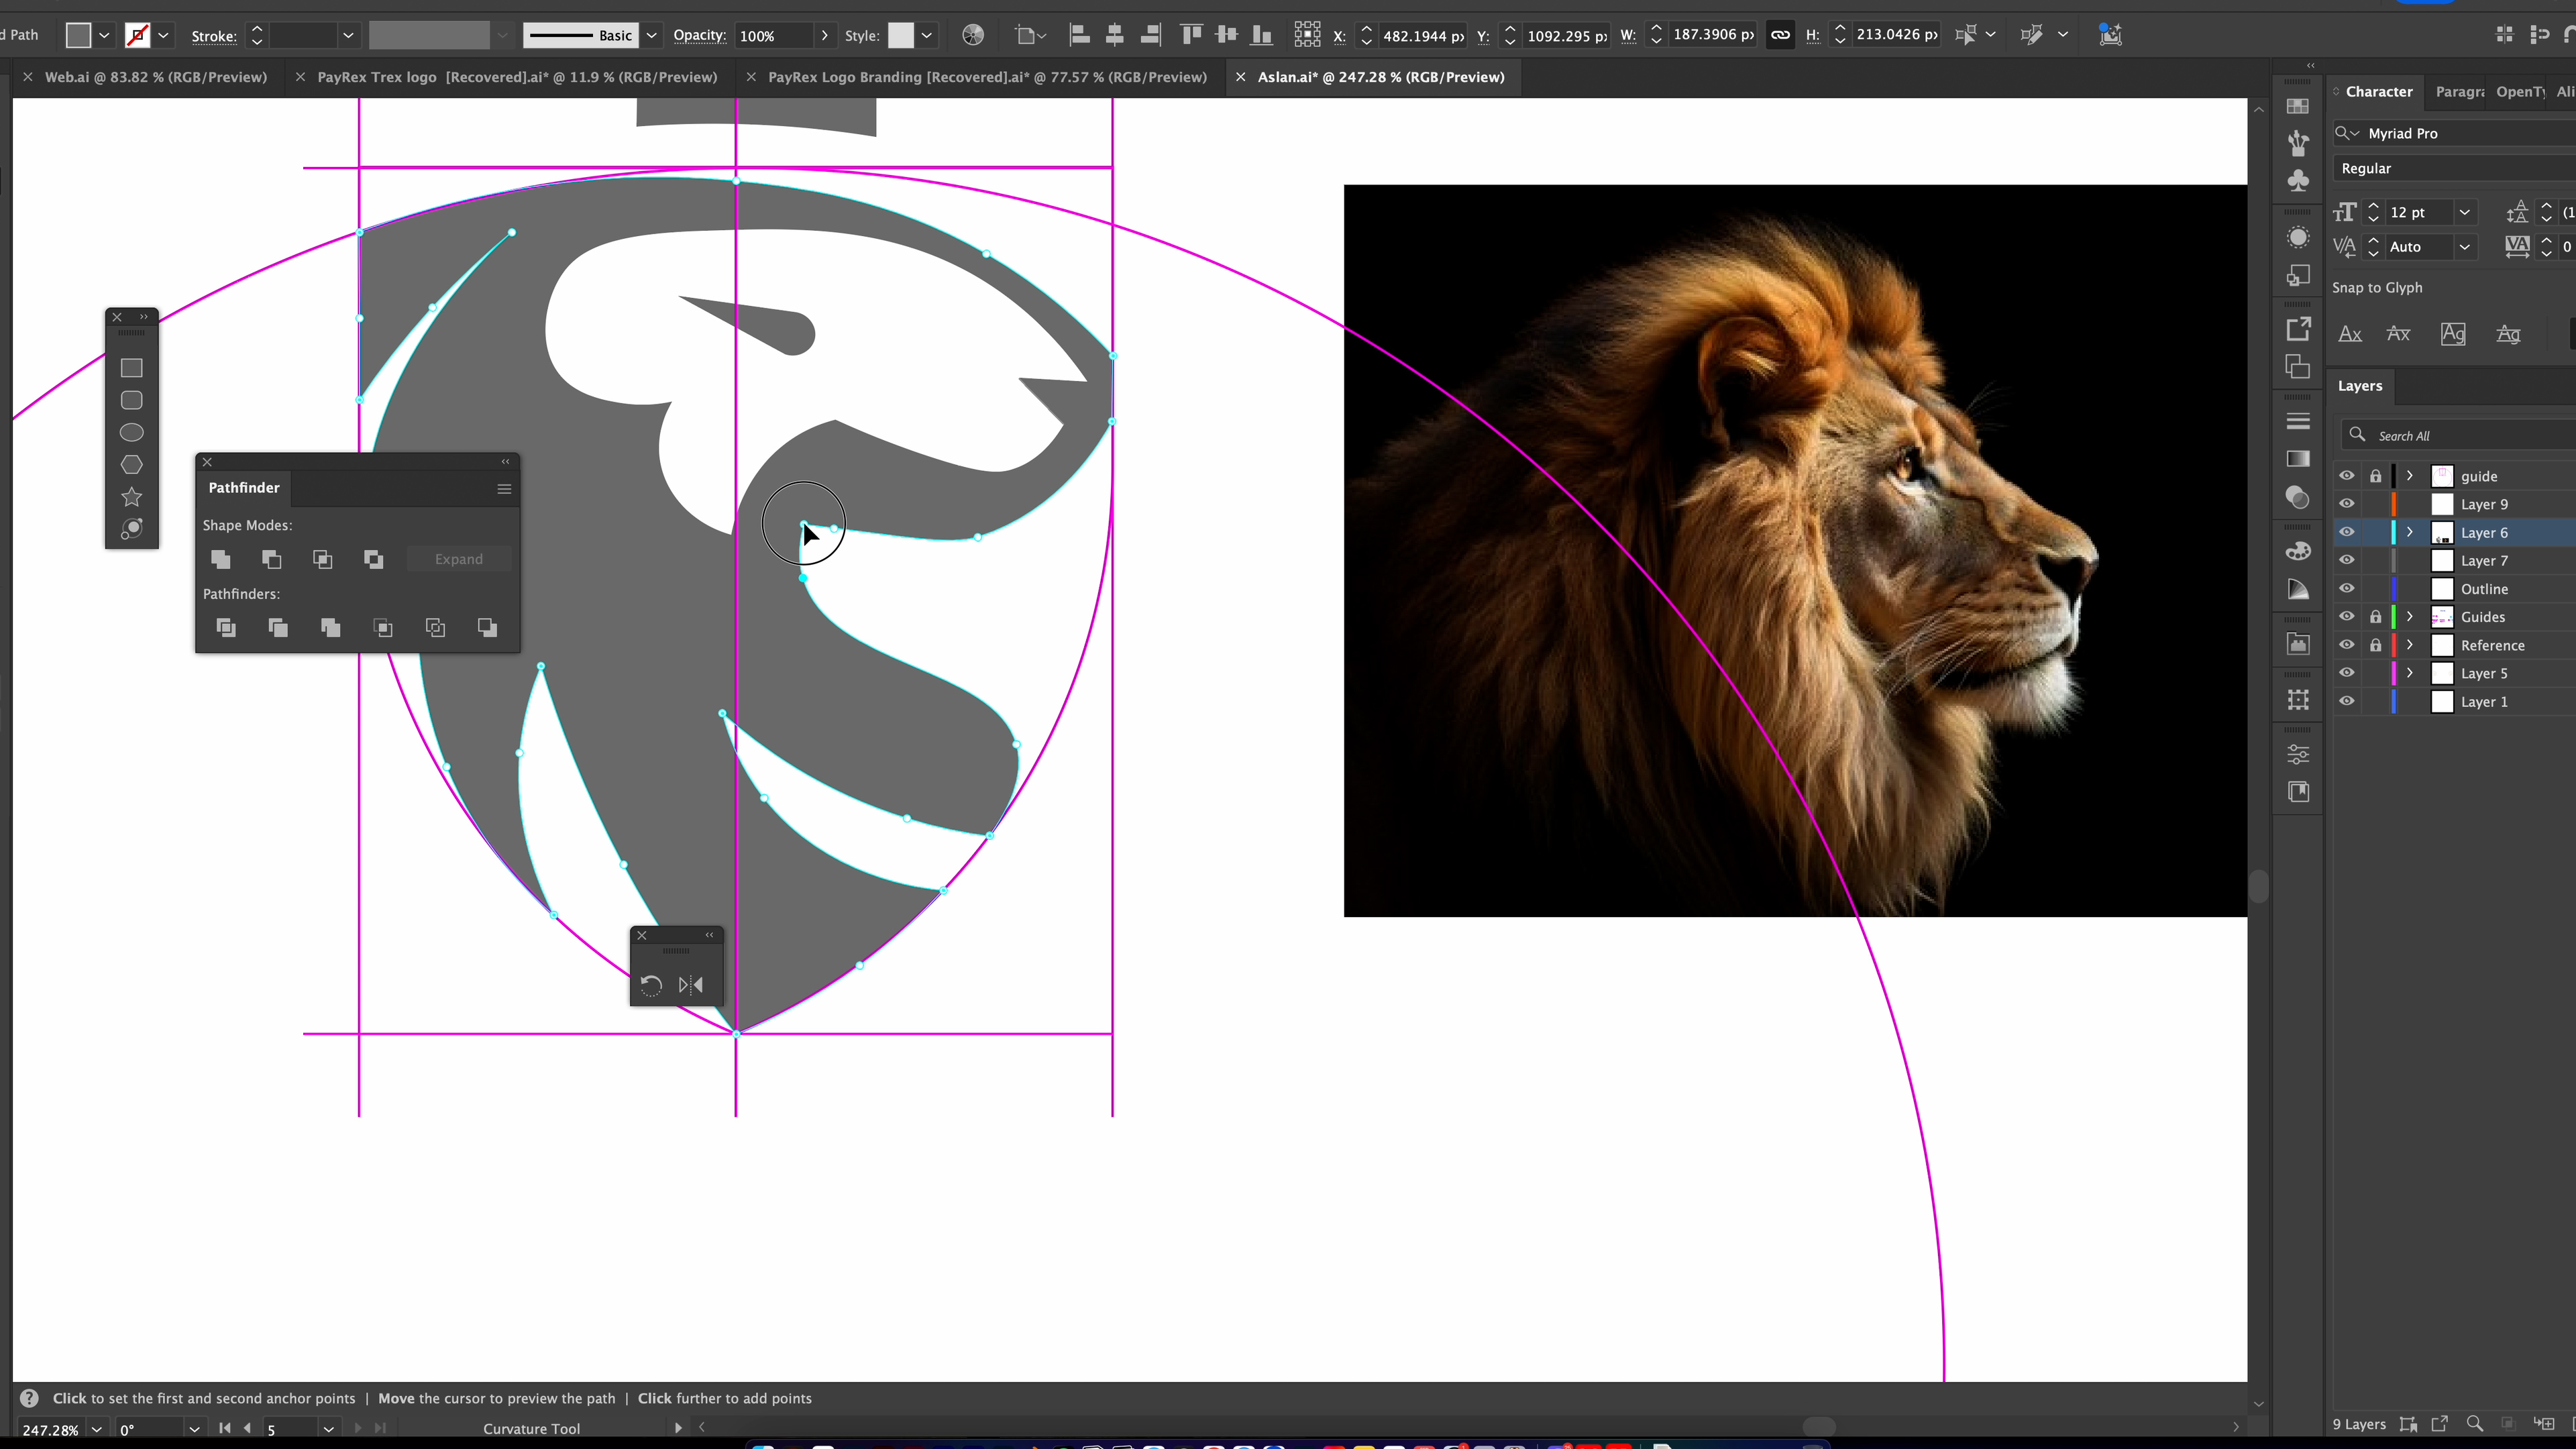The image size is (2576, 1449).
Task: Open the Opacity dropdown arrow
Action: tap(824, 35)
